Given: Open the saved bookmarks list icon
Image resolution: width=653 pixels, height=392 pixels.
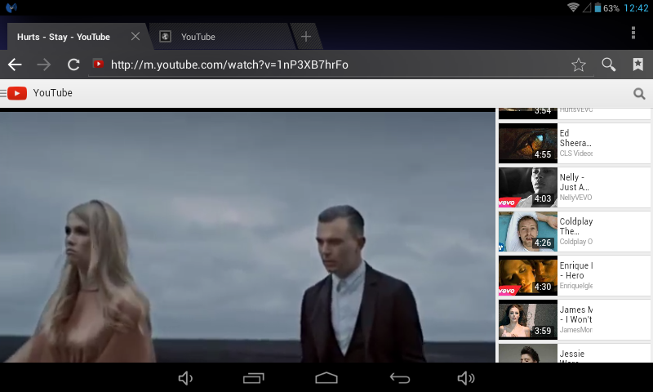Looking at the screenshot, I should click(x=637, y=65).
